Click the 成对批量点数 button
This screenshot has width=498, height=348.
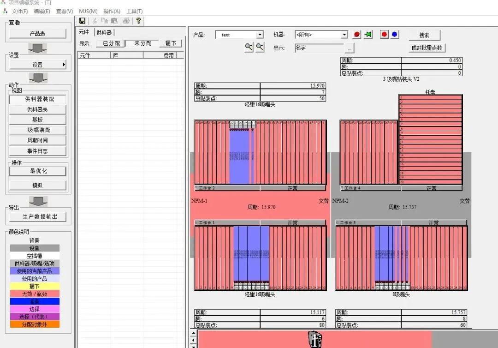tap(427, 48)
